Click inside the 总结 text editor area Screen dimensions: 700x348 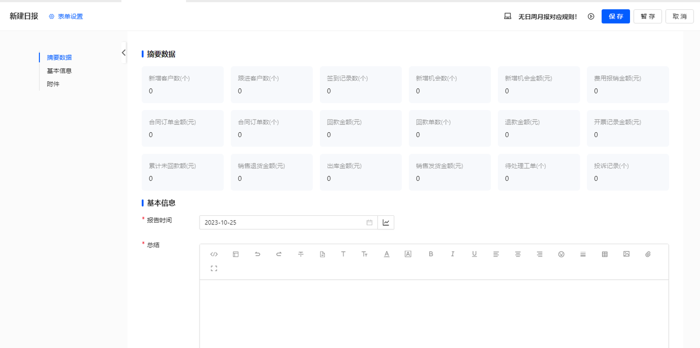pos(434,314)
